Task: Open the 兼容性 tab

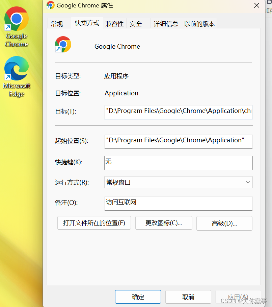Action: click(114, 24)
